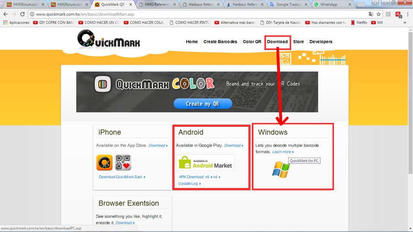
Task: Open the DIY COFRE CON BAN bookmark
Action: coord(54,22)
